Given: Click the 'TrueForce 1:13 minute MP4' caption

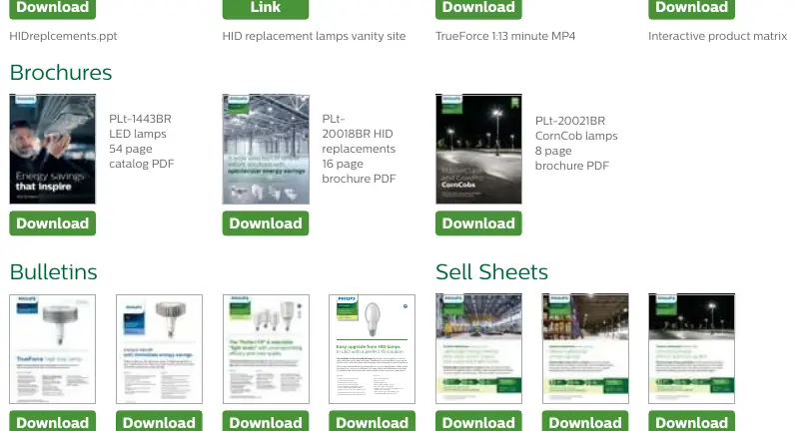Looking at the screenshot, I should point(505,36).
